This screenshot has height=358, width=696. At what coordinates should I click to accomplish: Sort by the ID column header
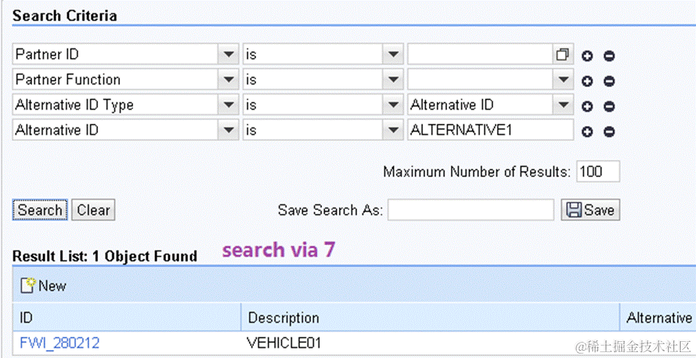click(127, 318)
